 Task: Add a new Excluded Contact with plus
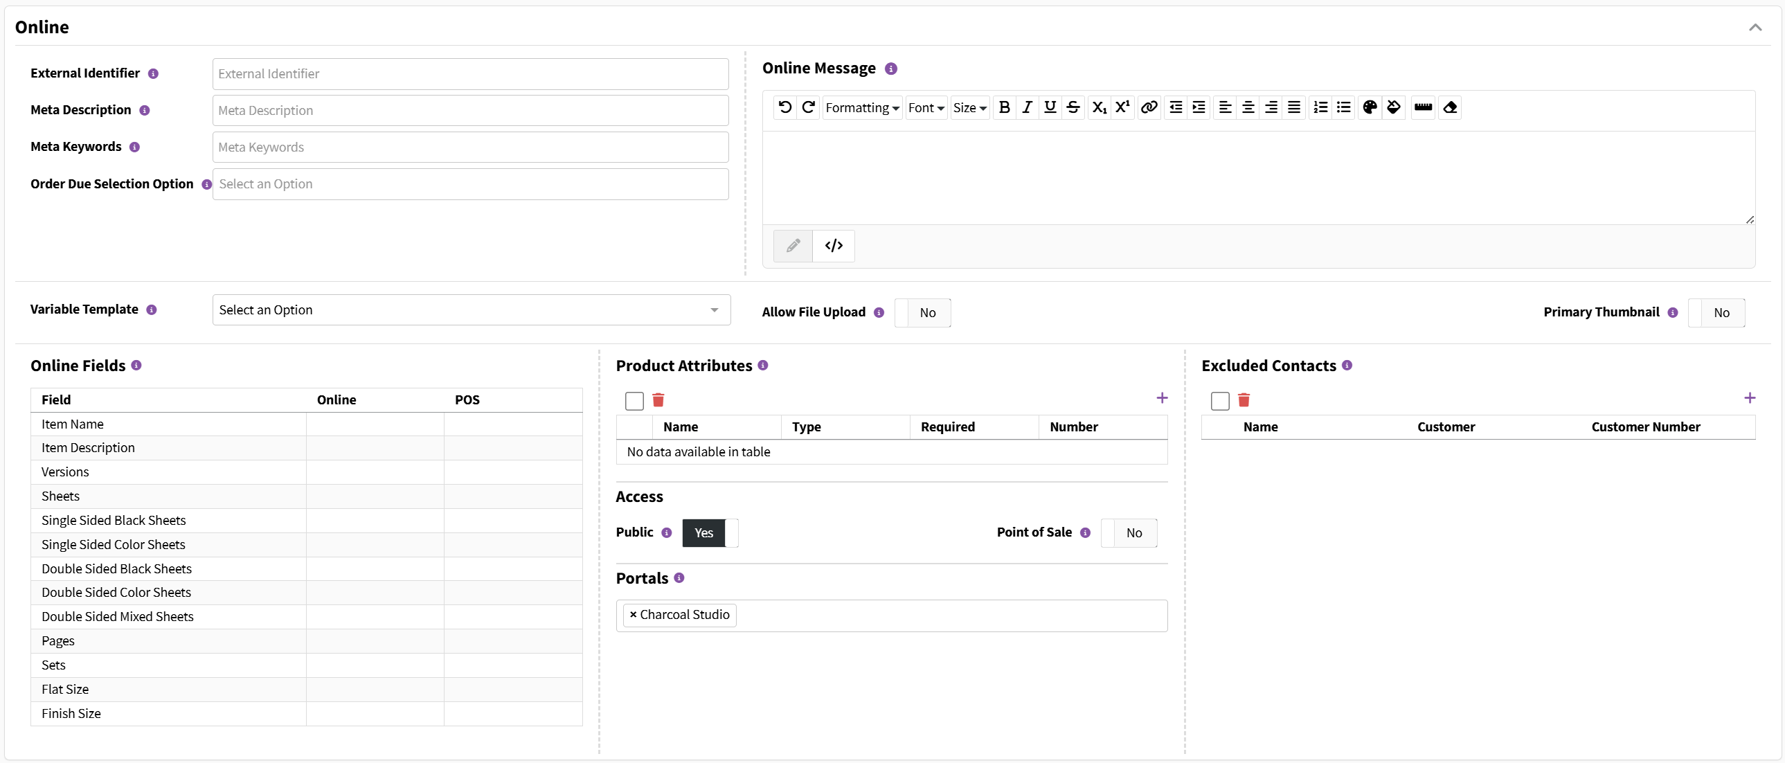tap(1749, 398)
